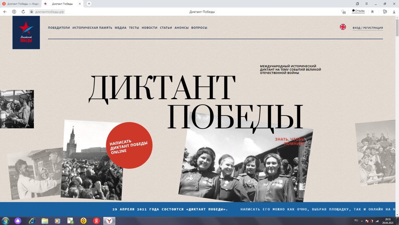Click the Yandex home icon in toolbar
This screenshot has height=225, width=399.
tap(14, 12)
